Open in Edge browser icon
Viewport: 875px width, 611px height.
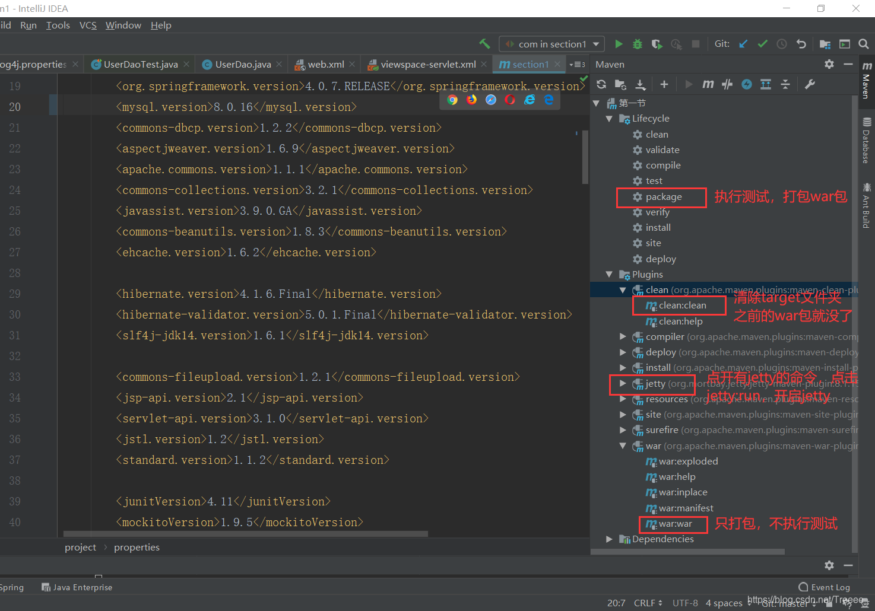coord(549,100)
